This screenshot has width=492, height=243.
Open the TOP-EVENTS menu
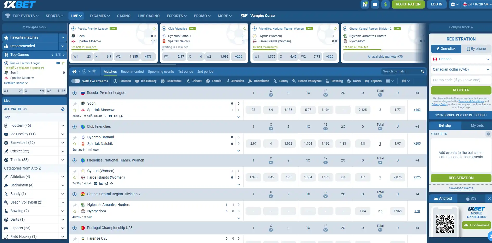(22, 16)
